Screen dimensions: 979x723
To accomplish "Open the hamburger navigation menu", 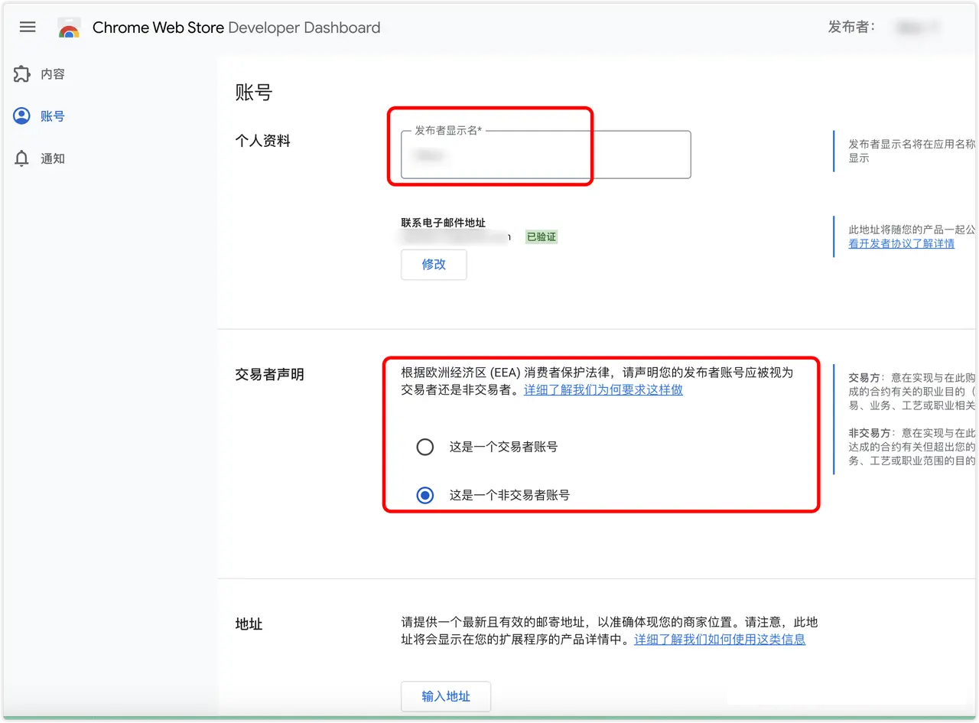I will coord(28,27).
